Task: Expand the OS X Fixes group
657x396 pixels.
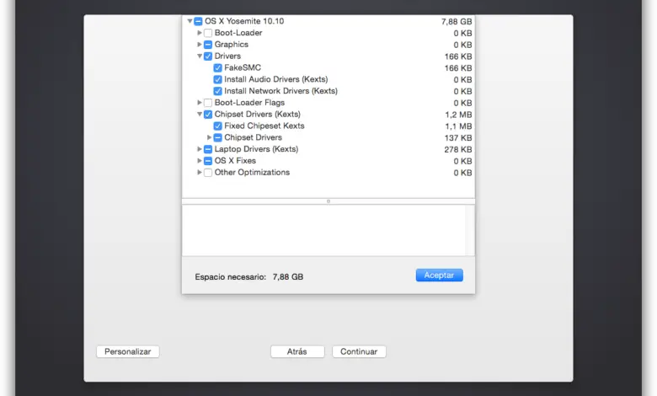Action: [x=200, y=160]
